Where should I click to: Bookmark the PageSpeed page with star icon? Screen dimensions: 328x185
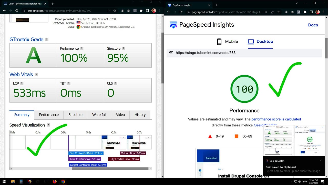click(x=278, y=12)
